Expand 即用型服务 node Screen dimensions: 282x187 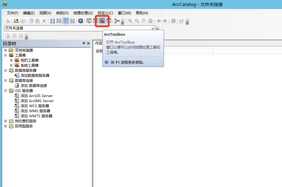[6, 126]
